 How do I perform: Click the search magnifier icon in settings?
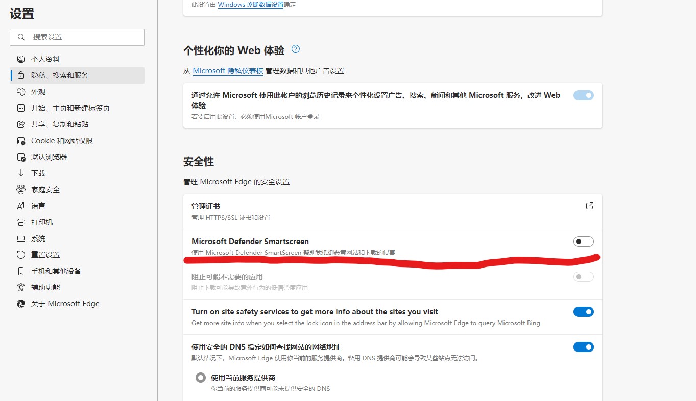[x=21, y=37]
